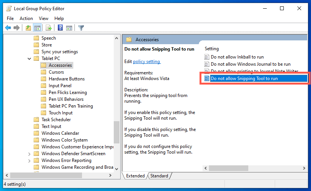Click the Windows Calendar folder icon

click(x=36, y=133)
